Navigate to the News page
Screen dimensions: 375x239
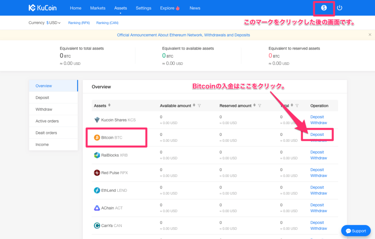pyautogui.click(x=195, y=8)
